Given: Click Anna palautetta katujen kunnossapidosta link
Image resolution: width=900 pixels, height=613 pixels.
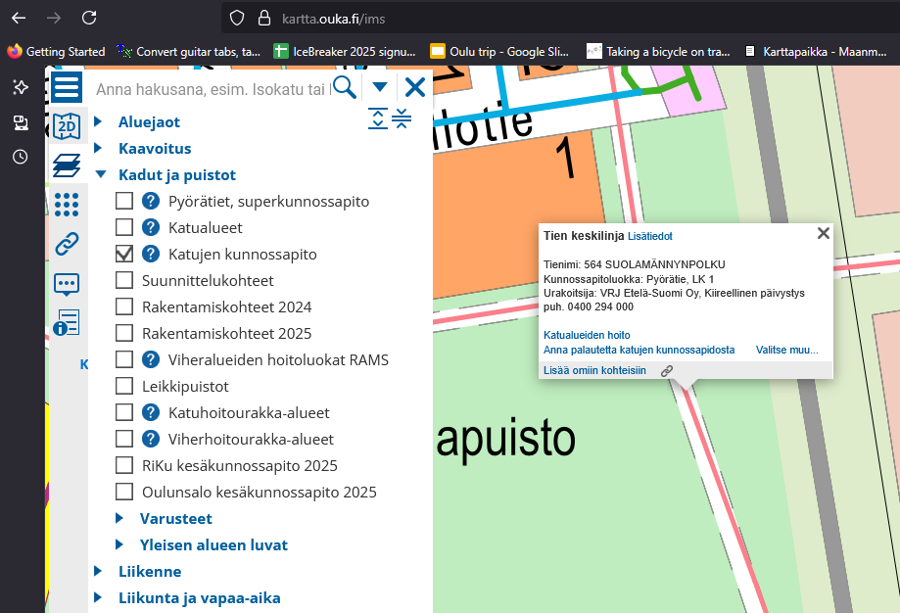Looking at the screenshot, I should pos(639,350).
